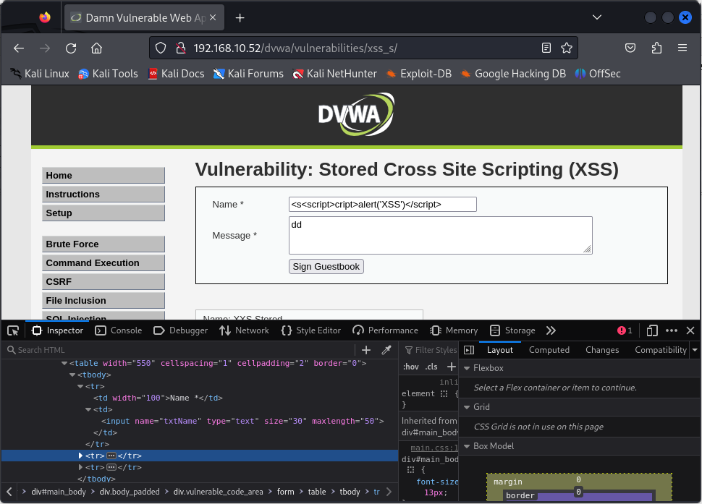Screen dimensions: 702x504
Task: Collapse the table node in markup
Action: click(x=64, y=363)
